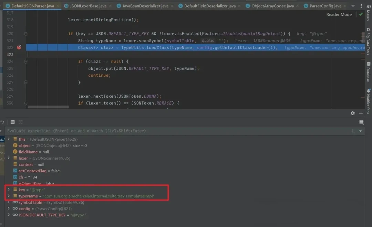Viewport: 372px width, 227px height.
Task: Collapse the code block at line 320
Action: click(x=26, y=34)
